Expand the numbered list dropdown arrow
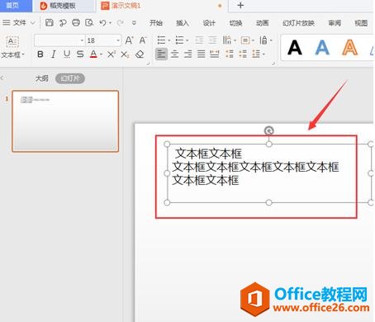The height and width of the screenshot is (322, 375). click(x=187, y=40)
